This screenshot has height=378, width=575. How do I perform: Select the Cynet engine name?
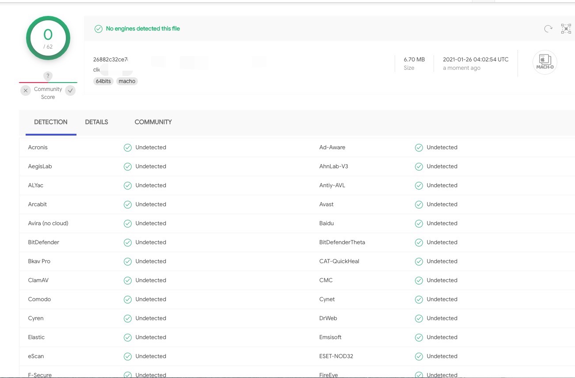click(x=327, y=299)
